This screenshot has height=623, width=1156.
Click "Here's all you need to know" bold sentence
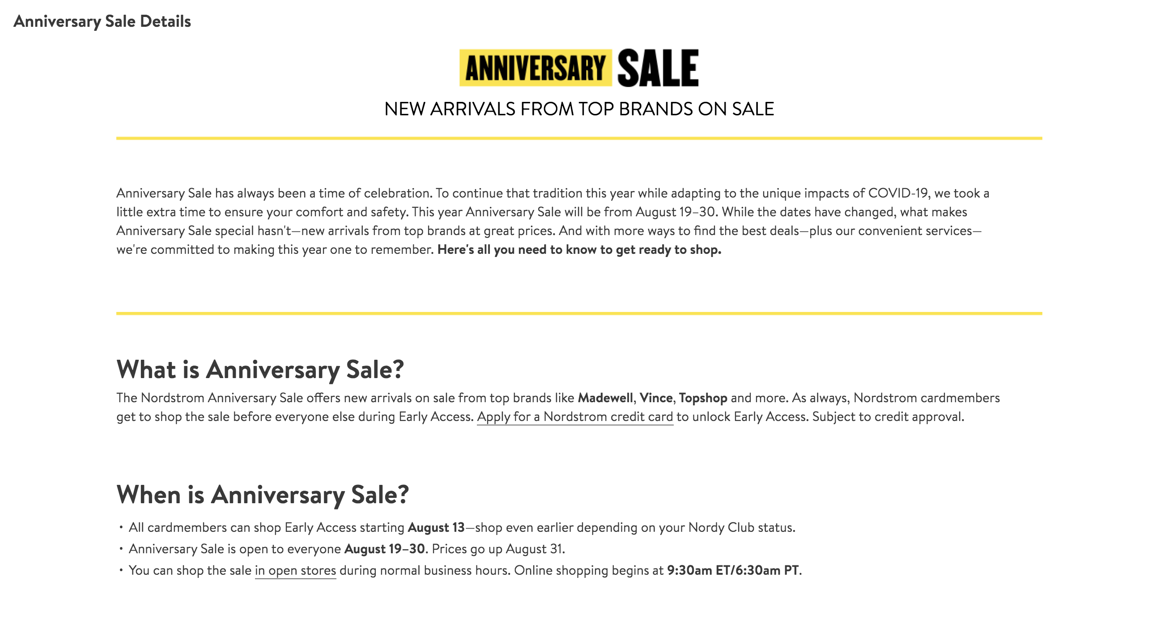pos(579,250)
